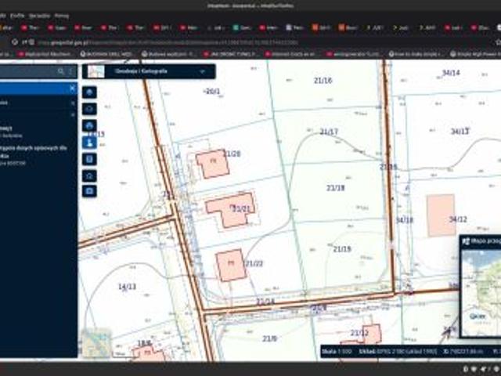The image size is (501, 376).
Task: Click parcel label 21/12 on the map
Action: coord(359,333)
